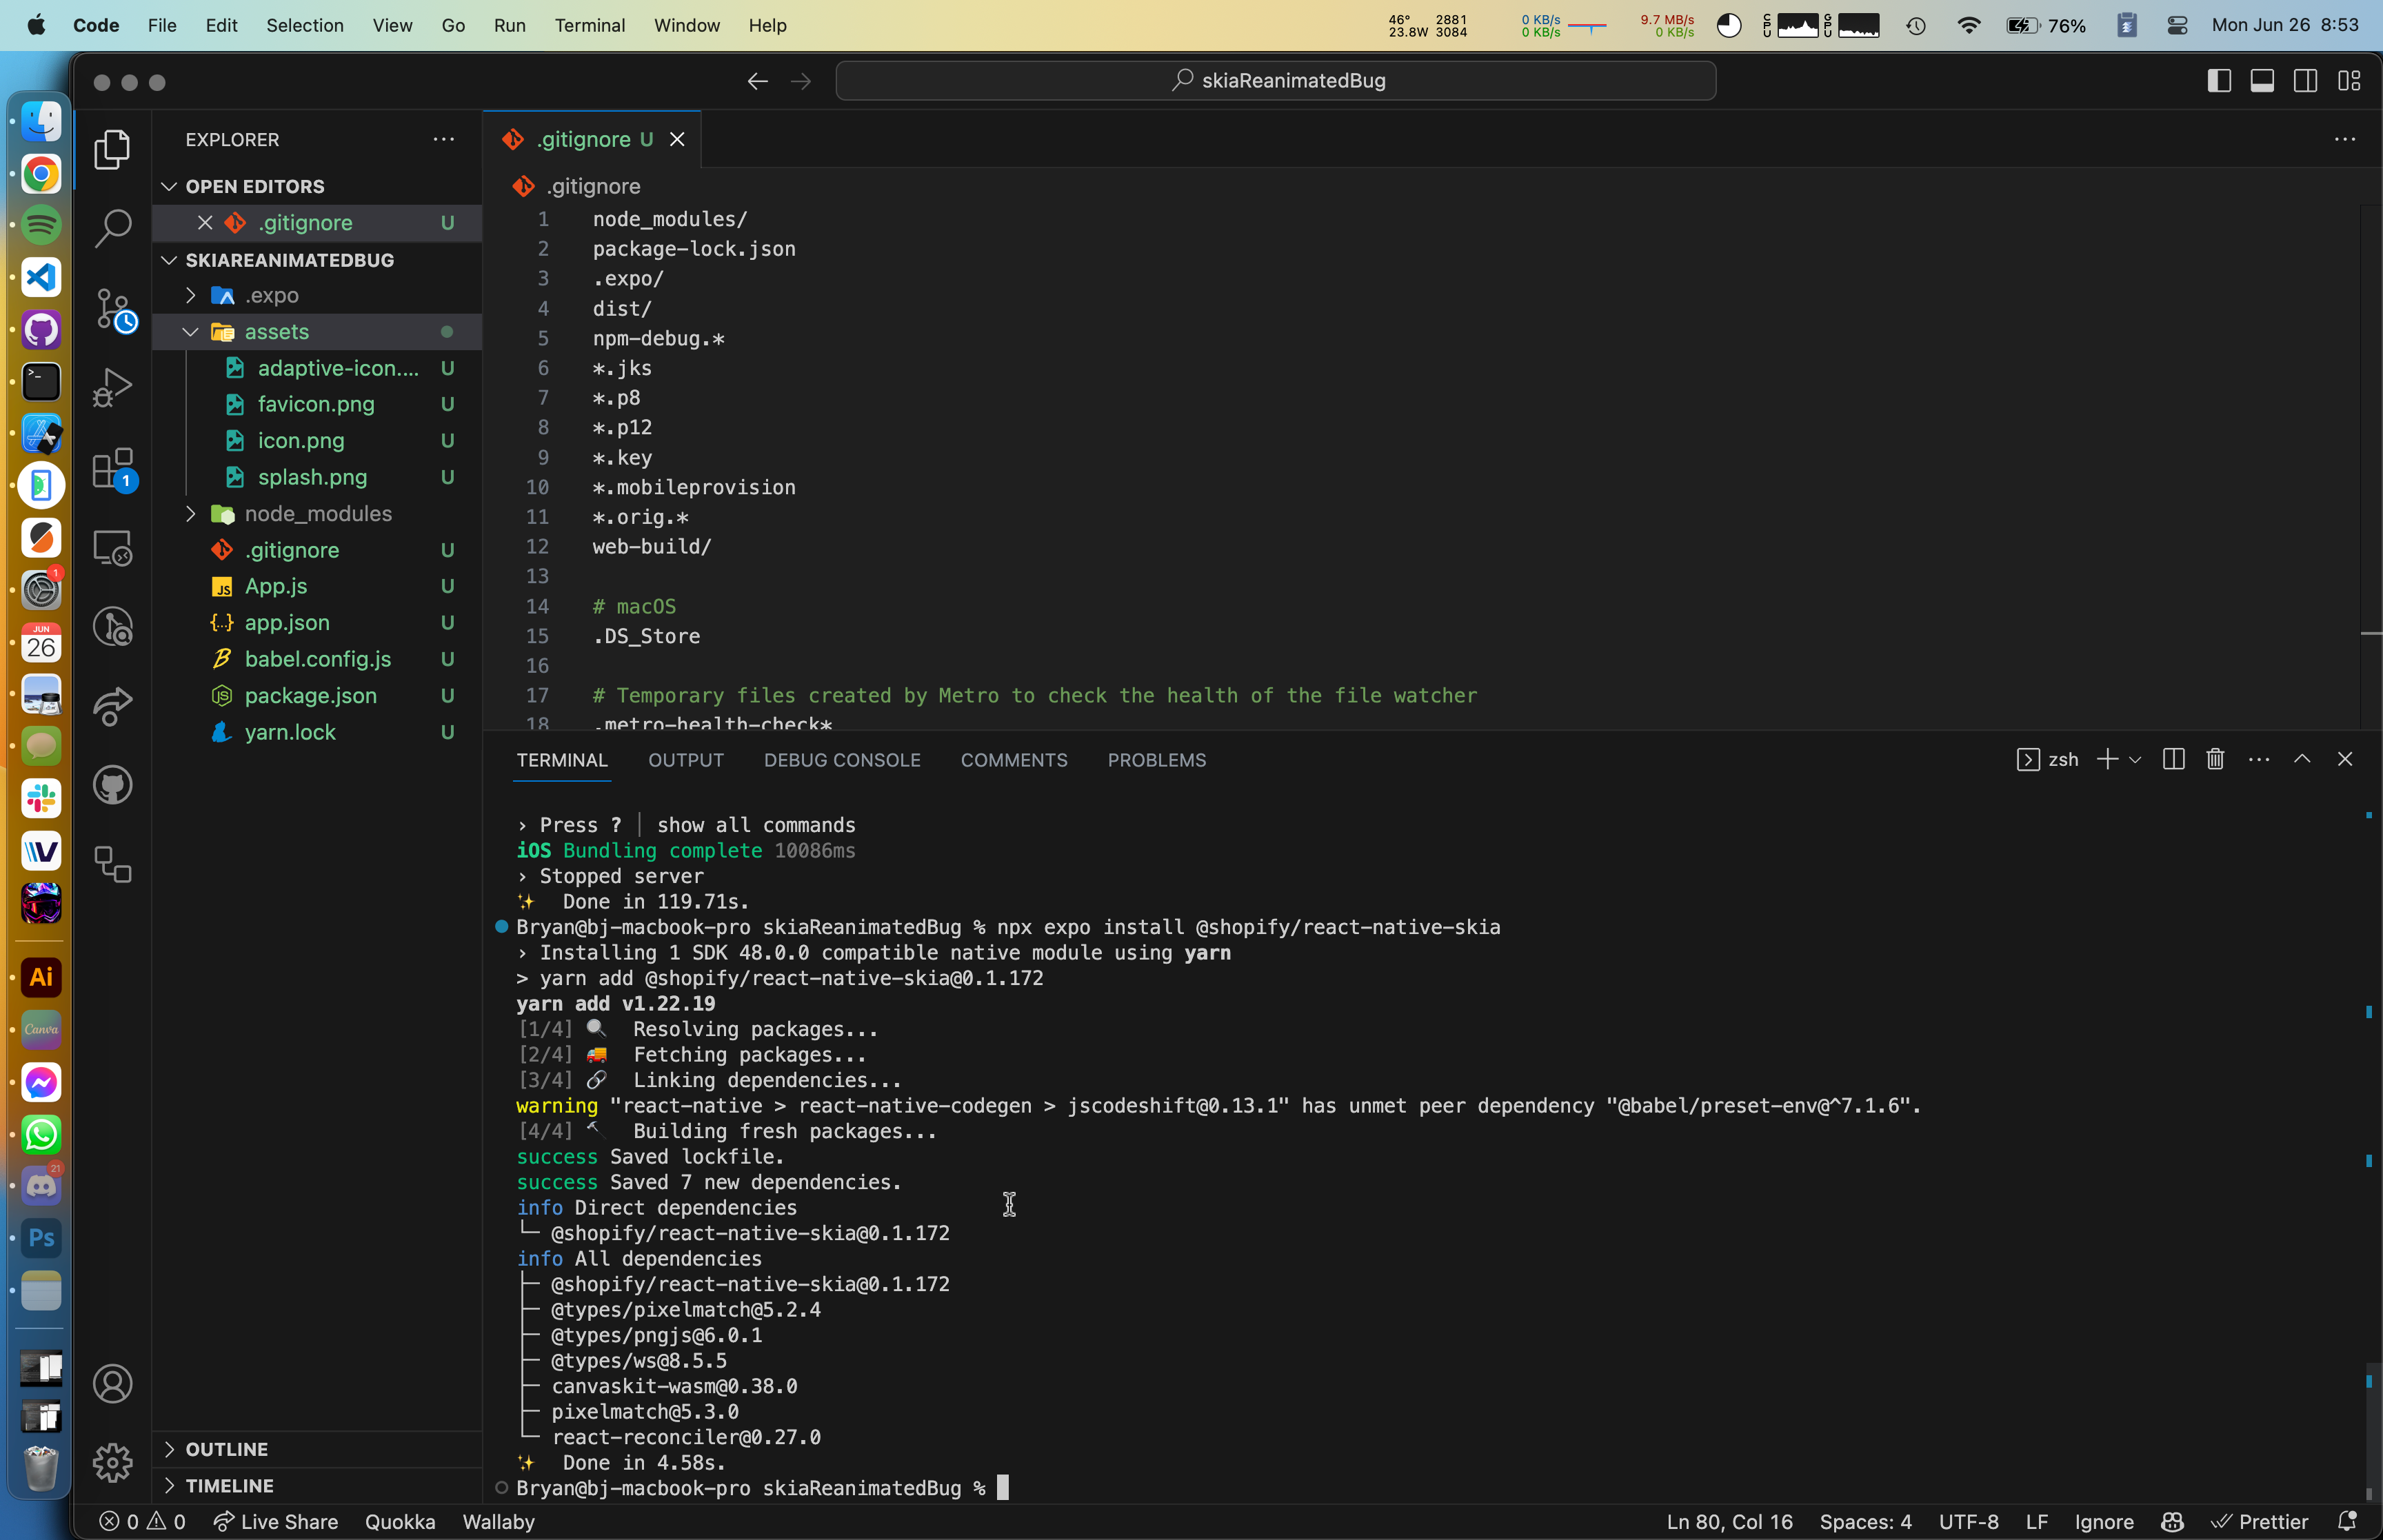
Task: Open the Terminal menu in menu bar
Action: pos(589,25)
